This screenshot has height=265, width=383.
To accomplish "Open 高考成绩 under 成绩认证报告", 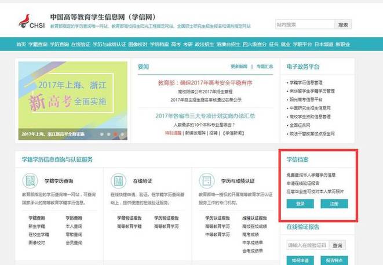I will [x=250, y=234].
